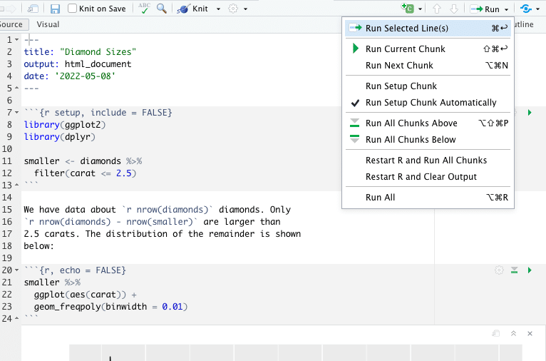Click the Knit button
This screenshot has width=546, height=361.
pos(192,9)
